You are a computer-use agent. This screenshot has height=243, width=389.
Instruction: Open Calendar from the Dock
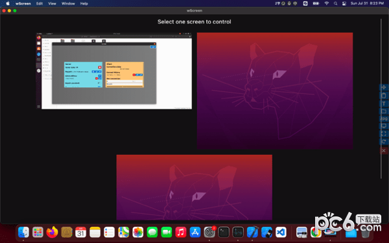point(80,233)
